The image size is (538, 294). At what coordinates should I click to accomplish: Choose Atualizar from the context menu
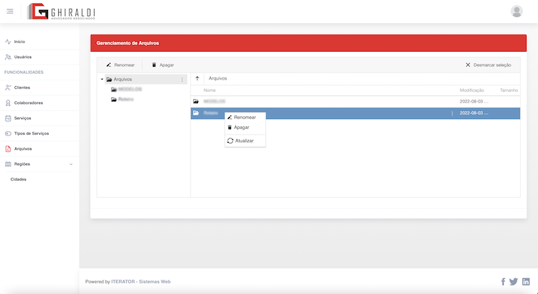pyautogui.click(x=245, y=141)
